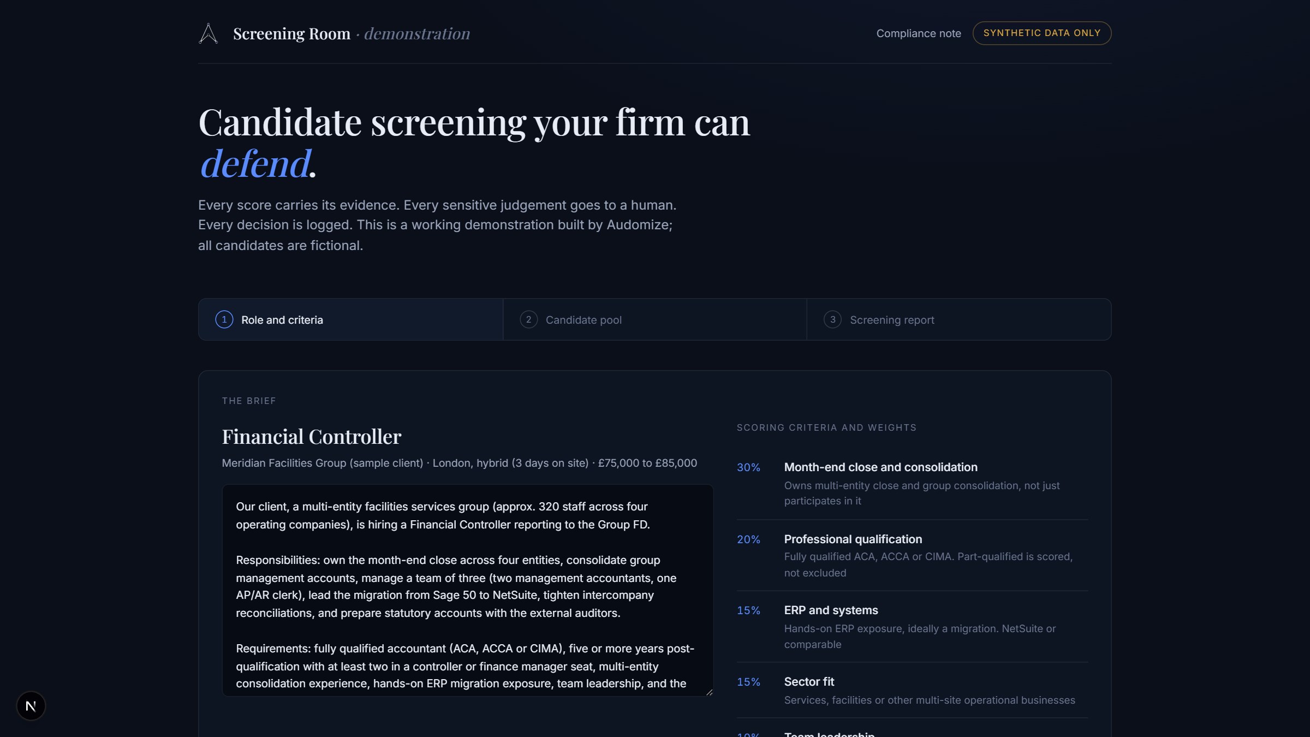Screen dimensions: 1310x737
Task: Click into the job brief text area
Action: tap(468, 590)
